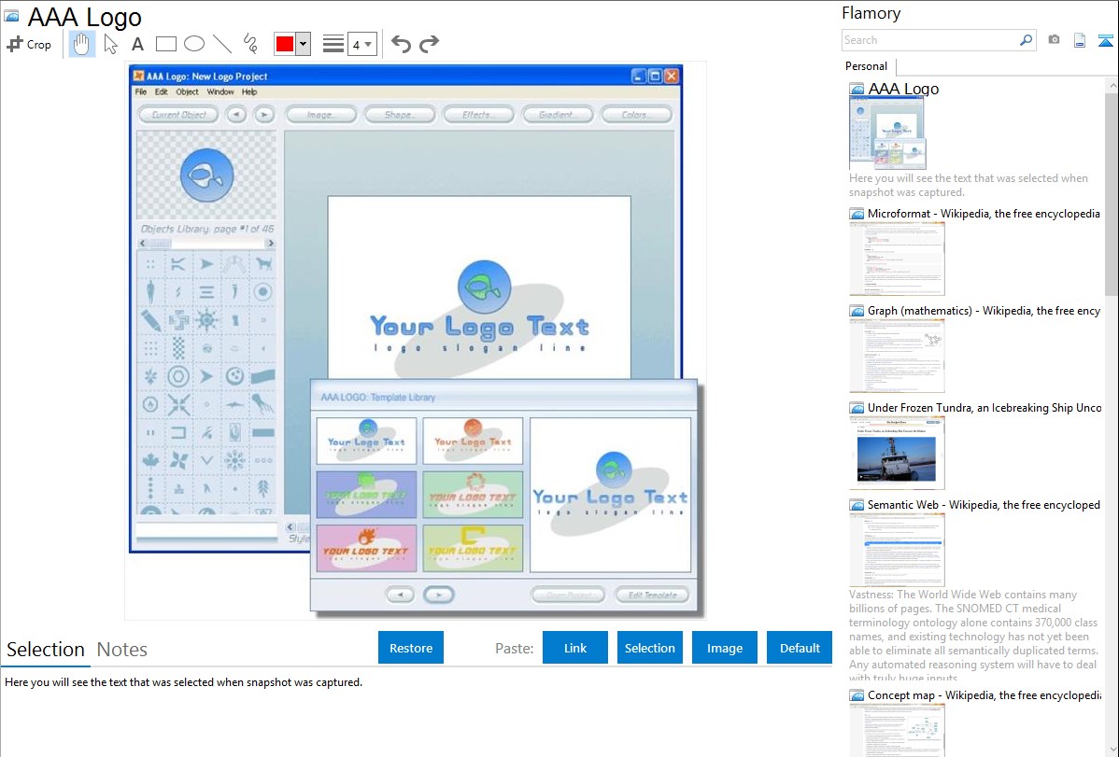Image resolution: width=1119 pixels, height=757 pixels.
Task: Select the hand pan tool
Action: [81, 44]
